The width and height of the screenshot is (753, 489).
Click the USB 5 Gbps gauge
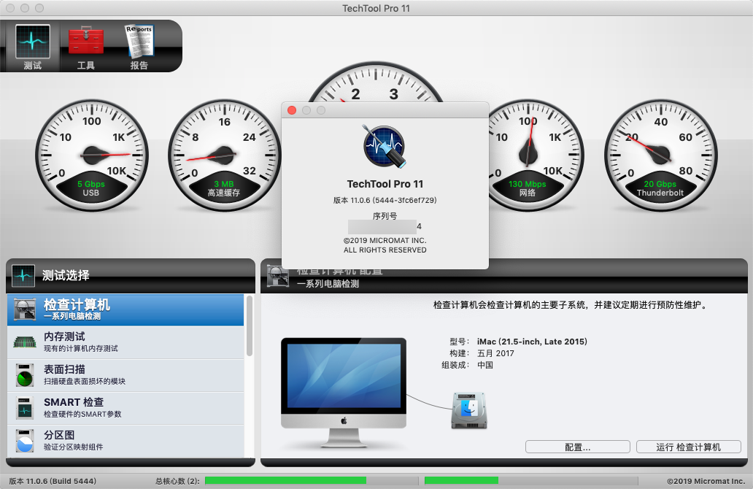point(92,155)
